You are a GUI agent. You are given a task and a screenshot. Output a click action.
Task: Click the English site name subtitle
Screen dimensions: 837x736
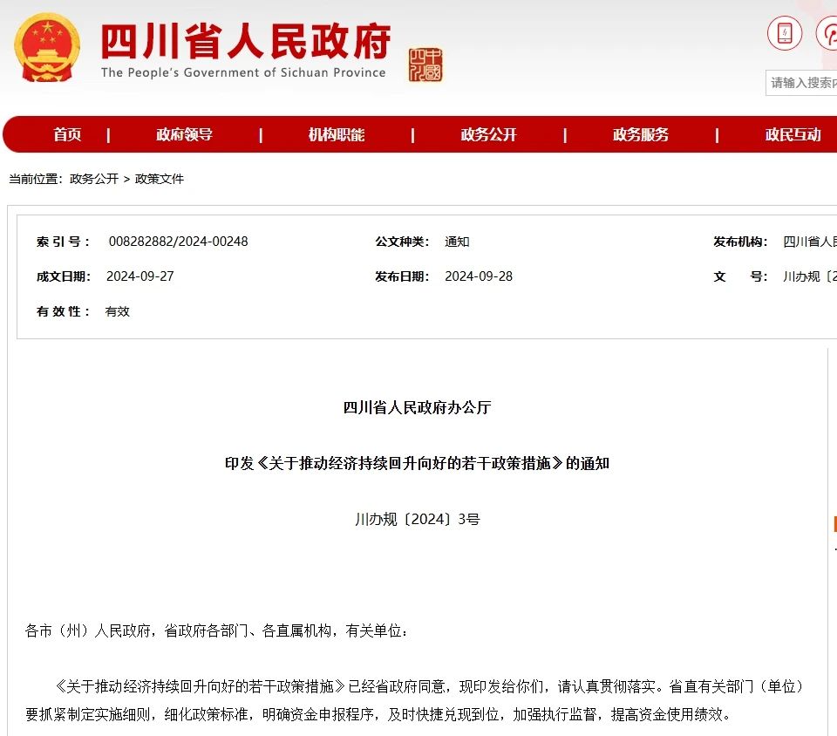(x=243, y=72)
